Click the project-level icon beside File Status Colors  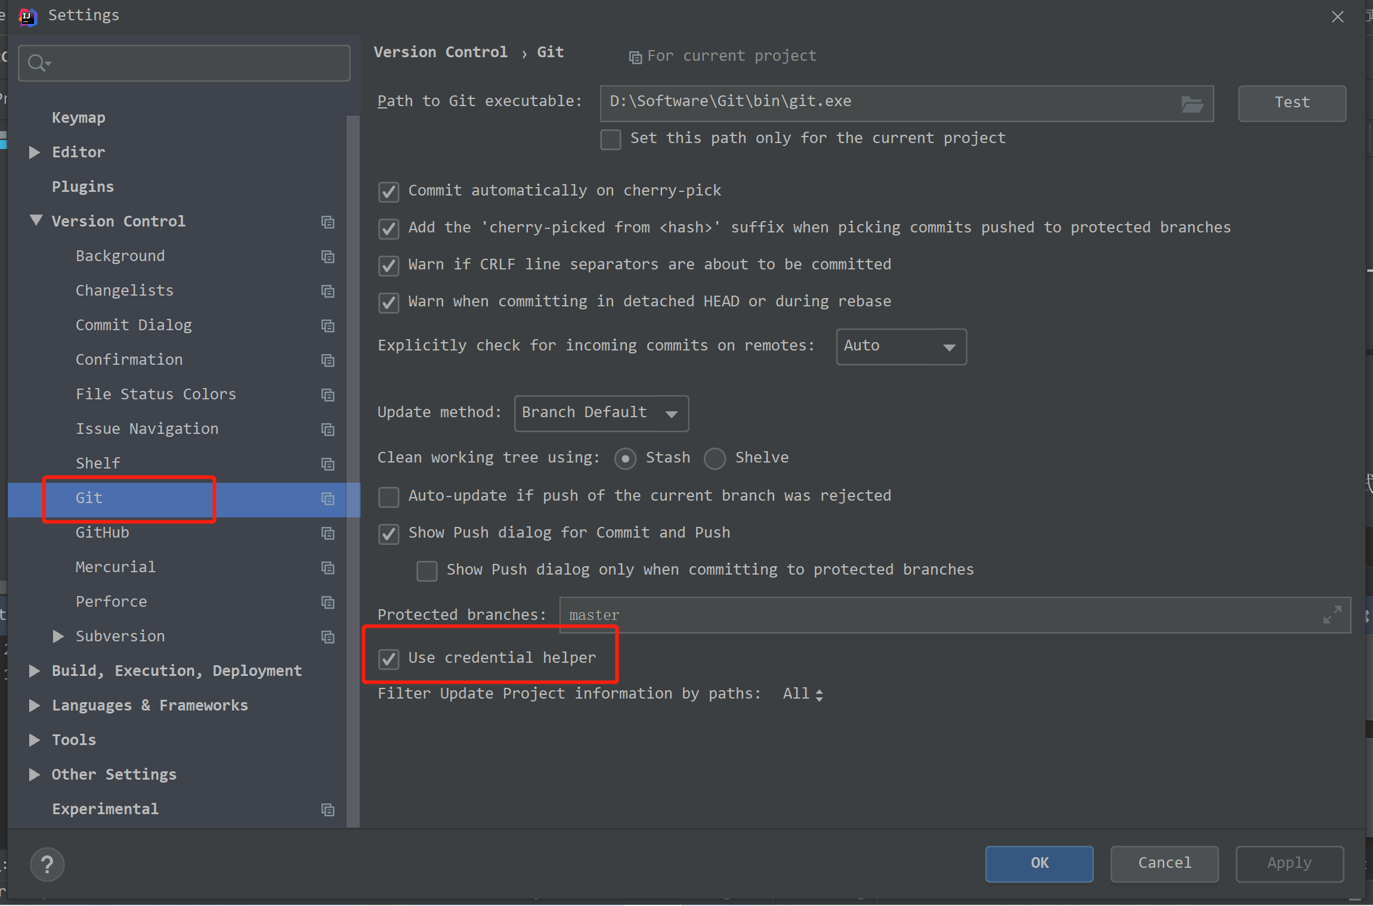coord(327,395)
